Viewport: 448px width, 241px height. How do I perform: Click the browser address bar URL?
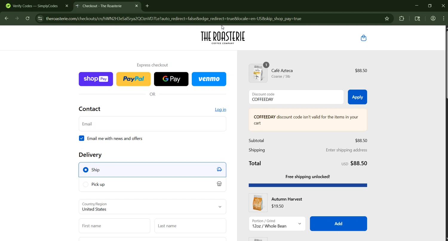click(x=174, y=18)
